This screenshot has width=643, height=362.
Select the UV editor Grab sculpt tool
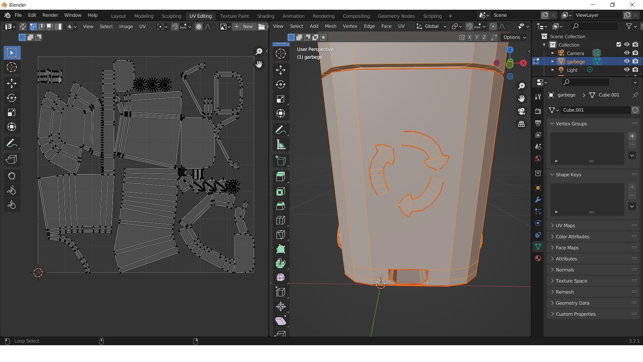pos(12,176)
